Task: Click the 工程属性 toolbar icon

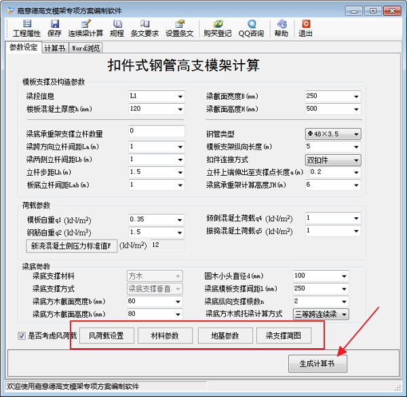Action: click(x=26, y=28)
